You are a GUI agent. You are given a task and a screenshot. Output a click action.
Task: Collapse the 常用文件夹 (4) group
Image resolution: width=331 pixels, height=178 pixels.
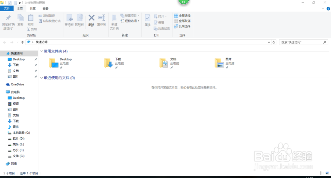41,51
